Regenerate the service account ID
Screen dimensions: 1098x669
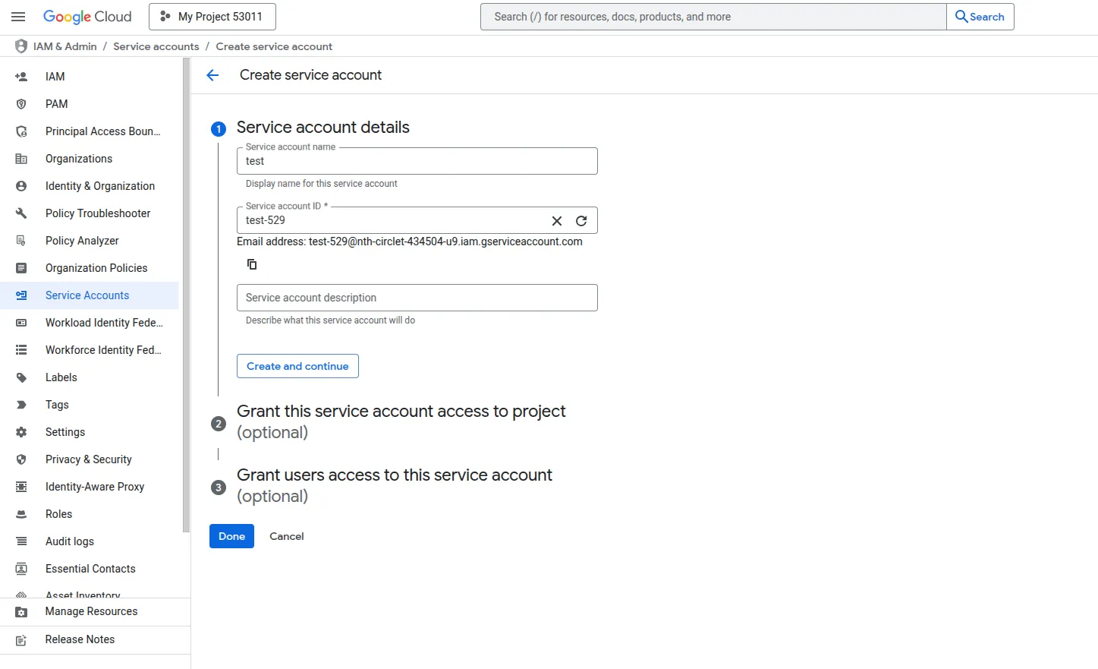(581, 220)
